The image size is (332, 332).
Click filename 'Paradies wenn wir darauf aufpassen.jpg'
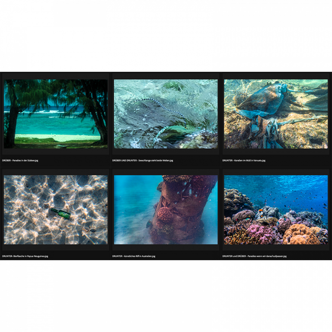click(267, 256)
